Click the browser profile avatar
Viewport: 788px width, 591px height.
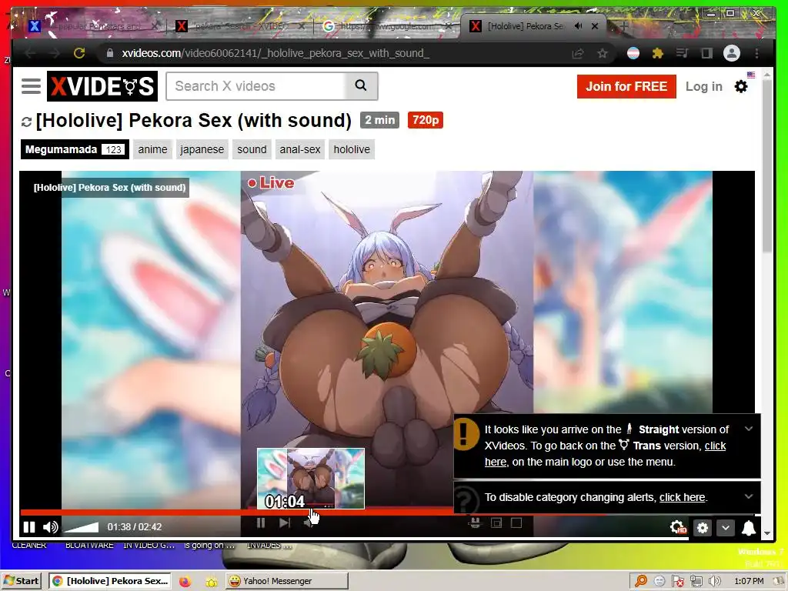point(732,53)
